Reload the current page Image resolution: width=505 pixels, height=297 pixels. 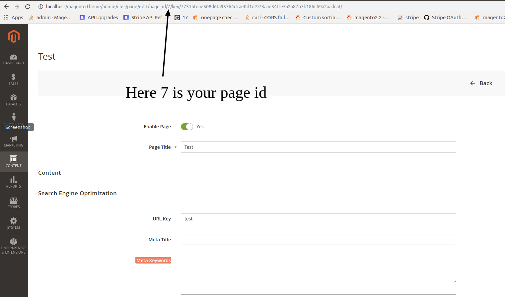28,6
